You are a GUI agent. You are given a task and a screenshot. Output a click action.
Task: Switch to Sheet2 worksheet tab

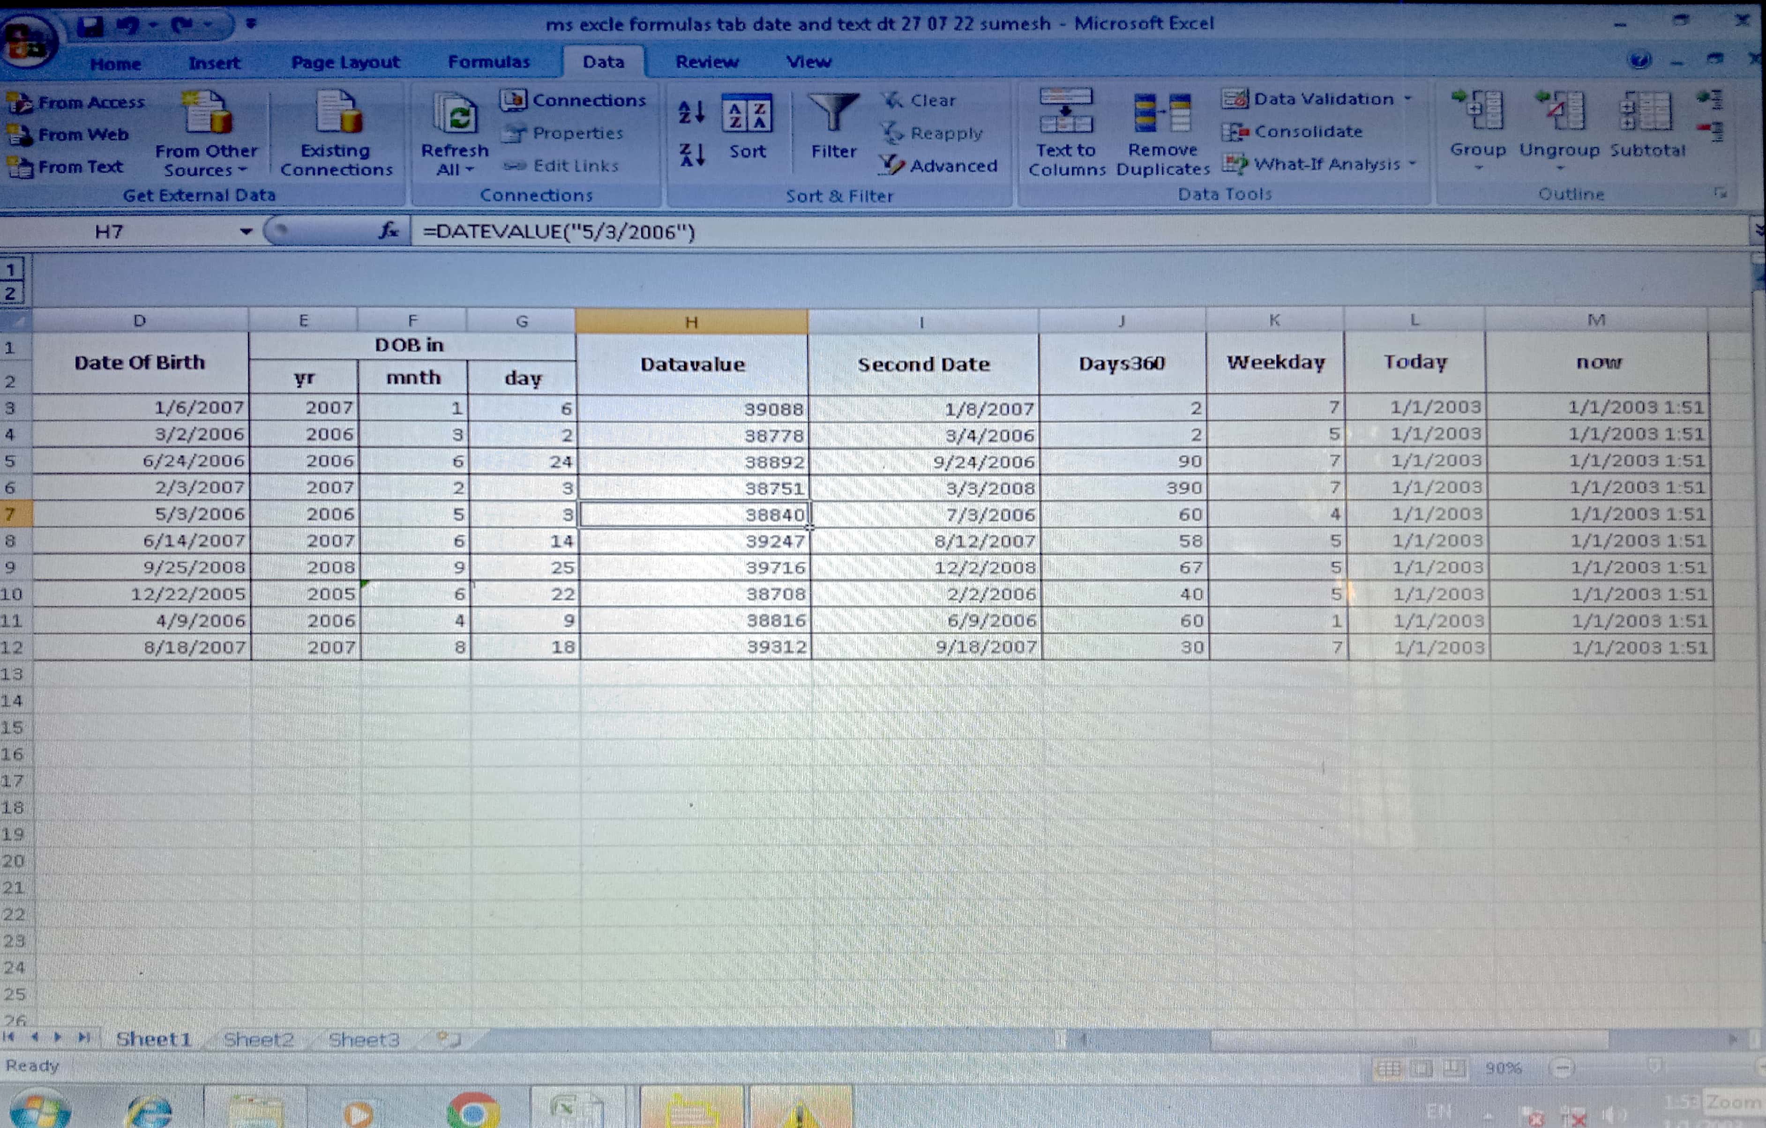258,1039
